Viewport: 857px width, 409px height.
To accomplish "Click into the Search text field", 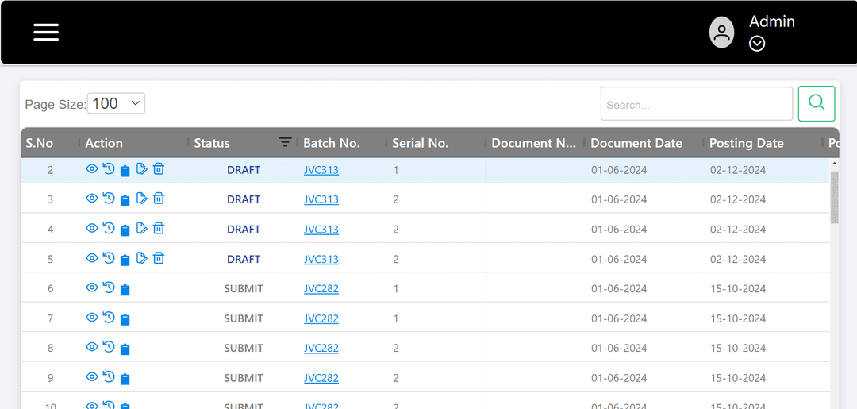I will pyautogui.click(x=696, y=104).
